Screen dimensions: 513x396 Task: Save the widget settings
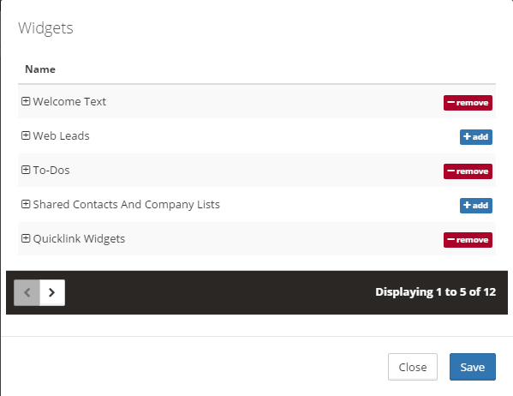point(473,367)
